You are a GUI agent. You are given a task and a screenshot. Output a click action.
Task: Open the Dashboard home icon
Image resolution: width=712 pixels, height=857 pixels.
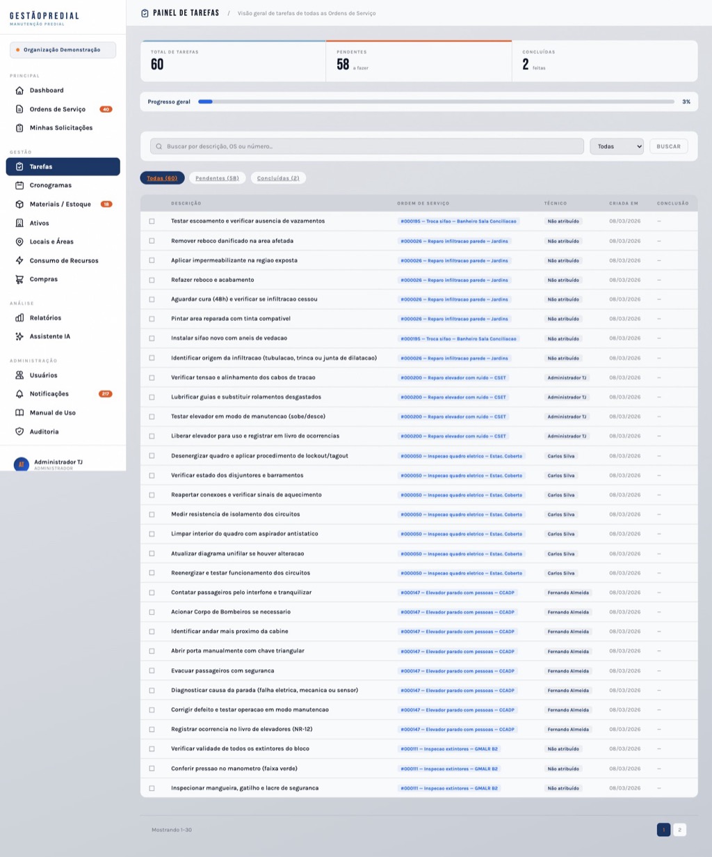[x=19, y=91]
